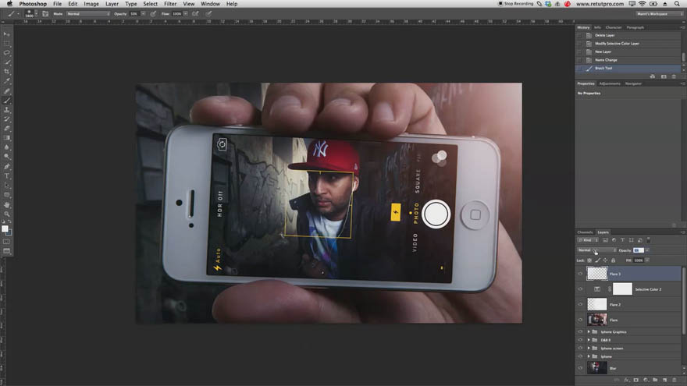
Task: Select the Quick Selection tool
Action: click(x=6, y=62)
